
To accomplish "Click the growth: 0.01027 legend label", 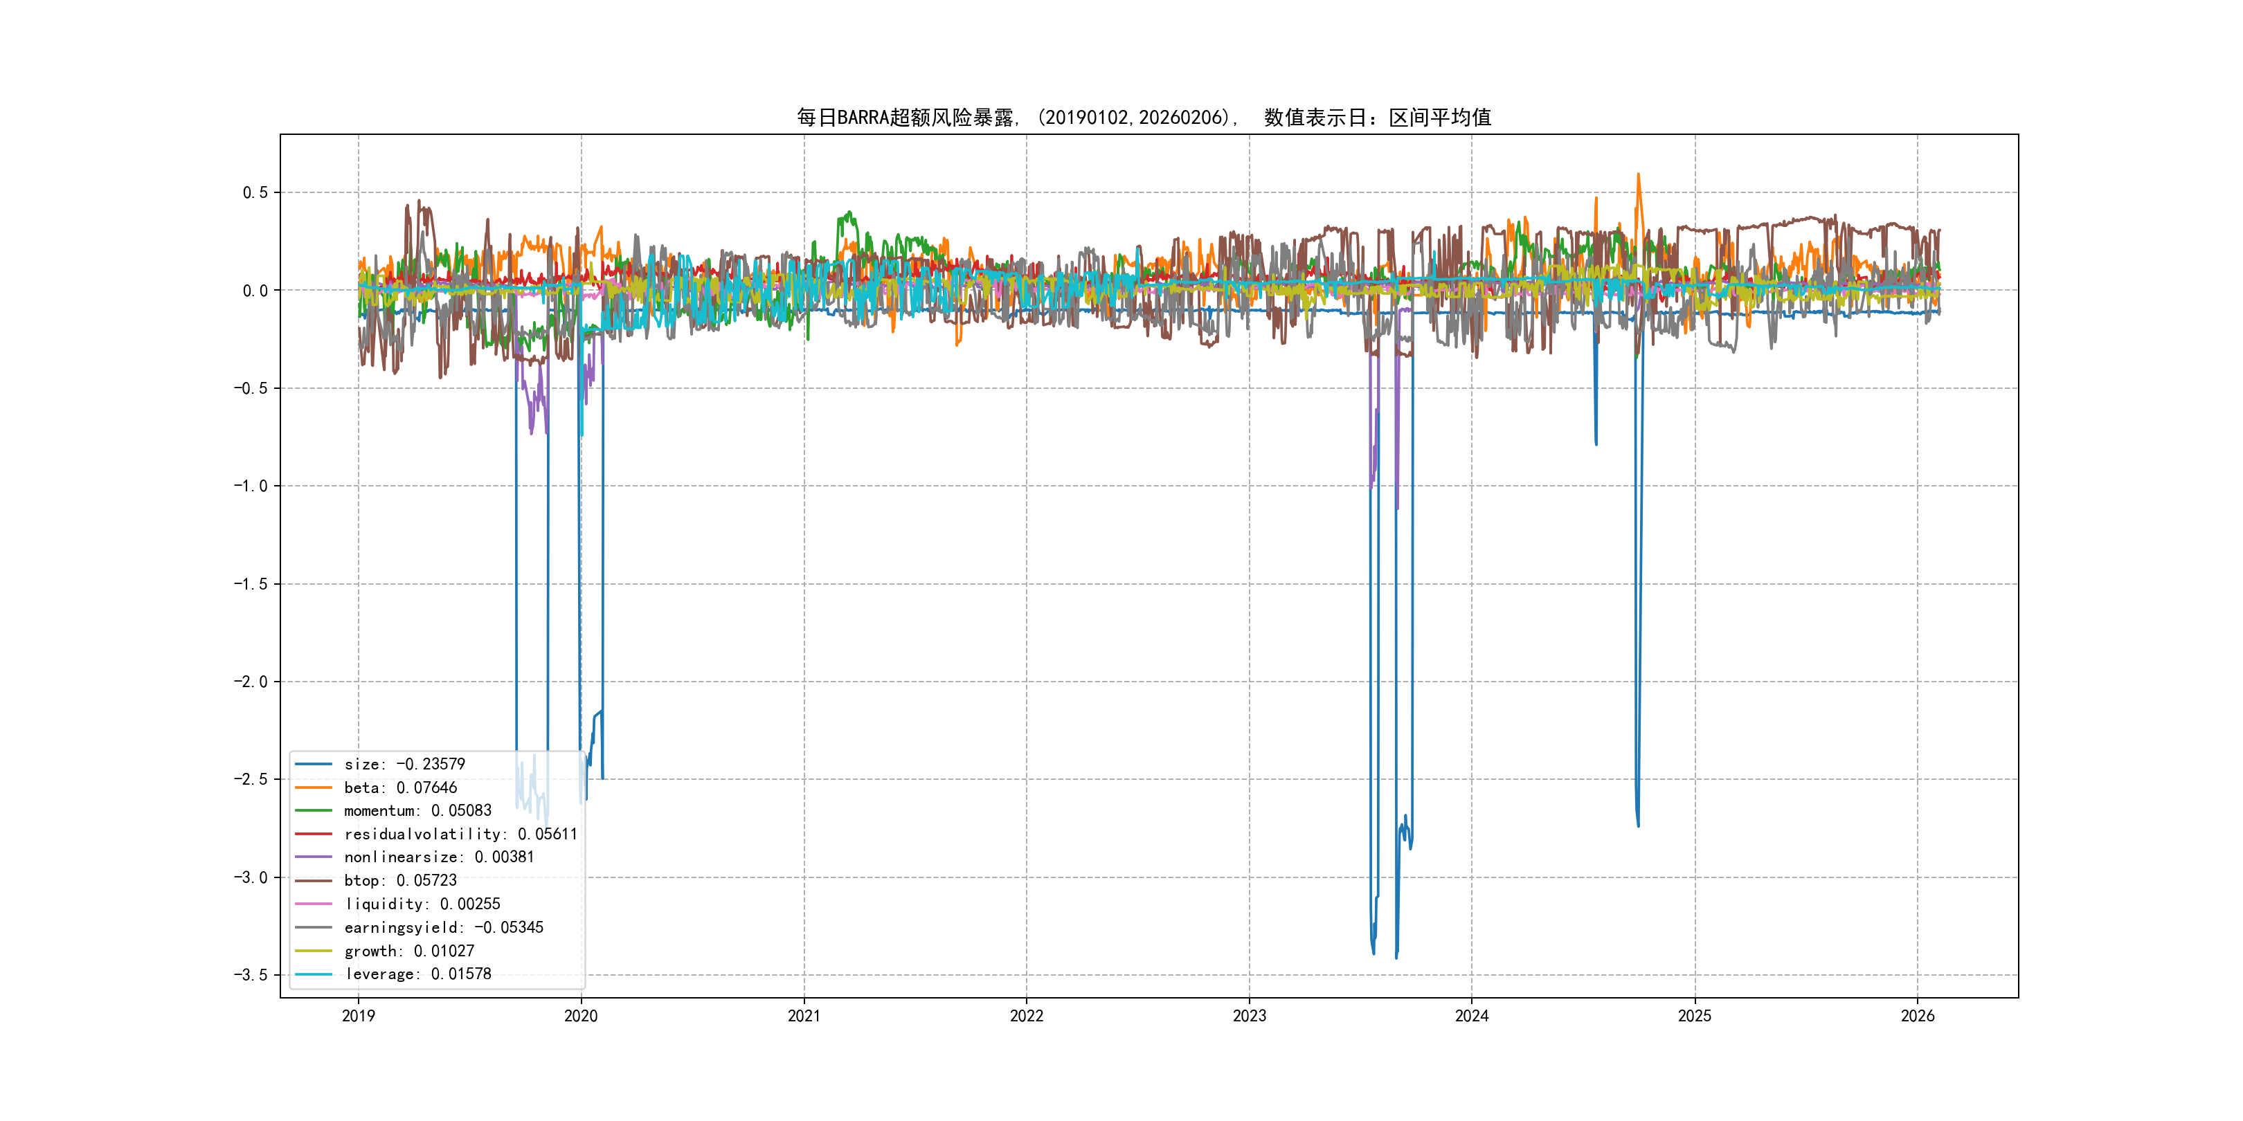I will tap(408, 951).
